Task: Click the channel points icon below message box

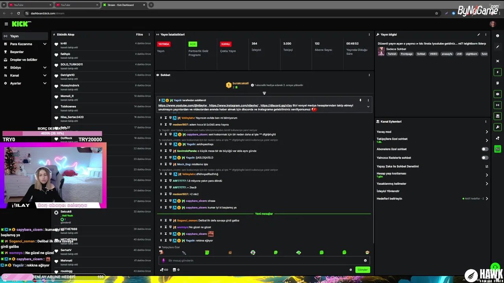Action: pyautogui.click(x=164, y=270)
